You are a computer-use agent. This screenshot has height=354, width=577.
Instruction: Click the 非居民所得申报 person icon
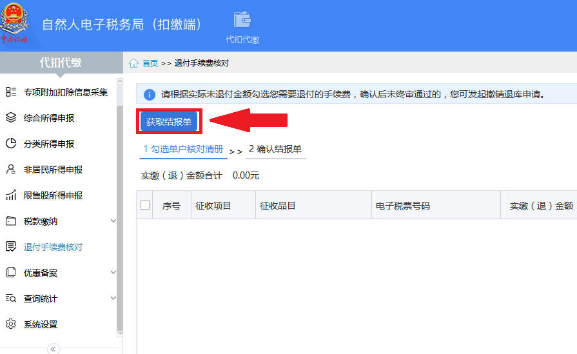11,170
